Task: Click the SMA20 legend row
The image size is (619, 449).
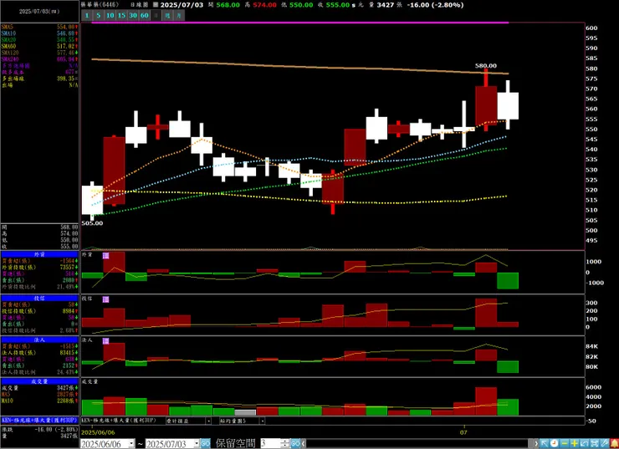Action: pos(39,40)
